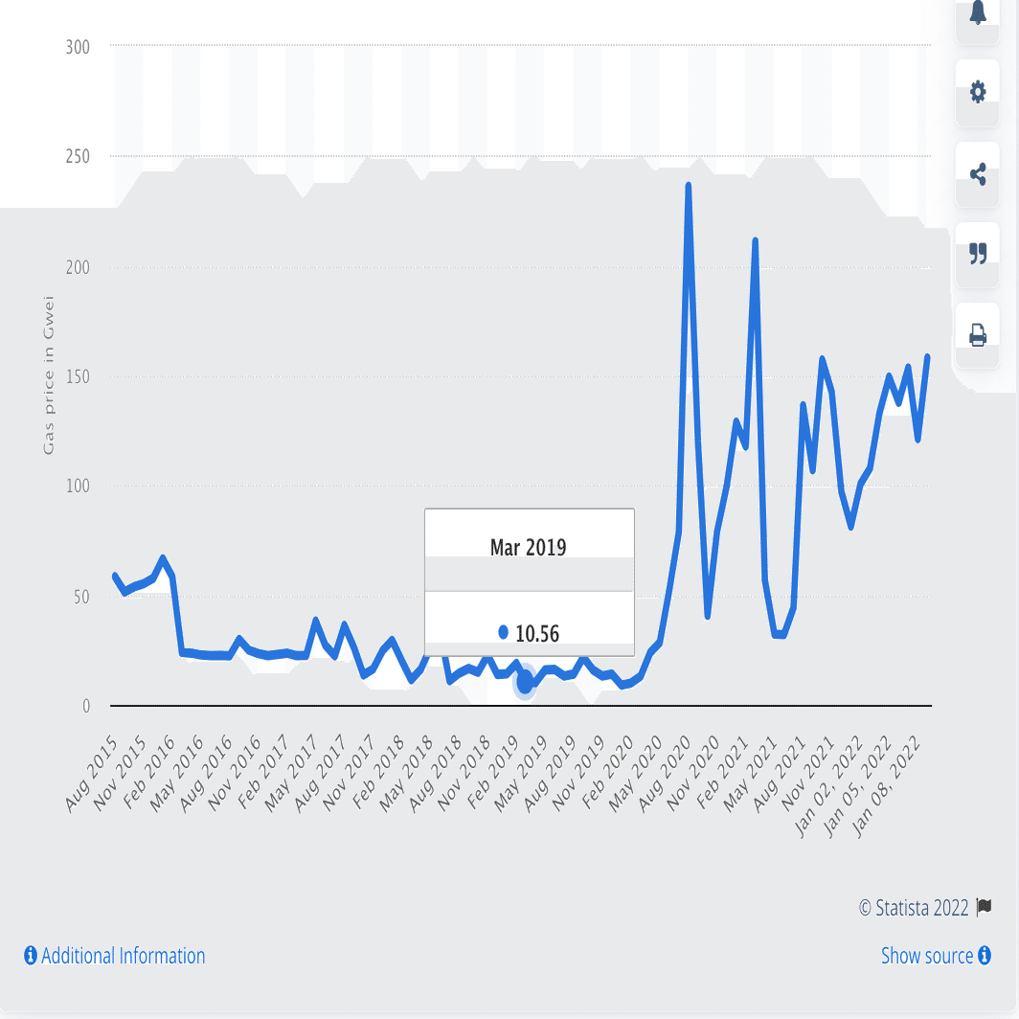Click the Mar 2019 tooltip header
The image size is (1019, 1019).
(528, 545)
